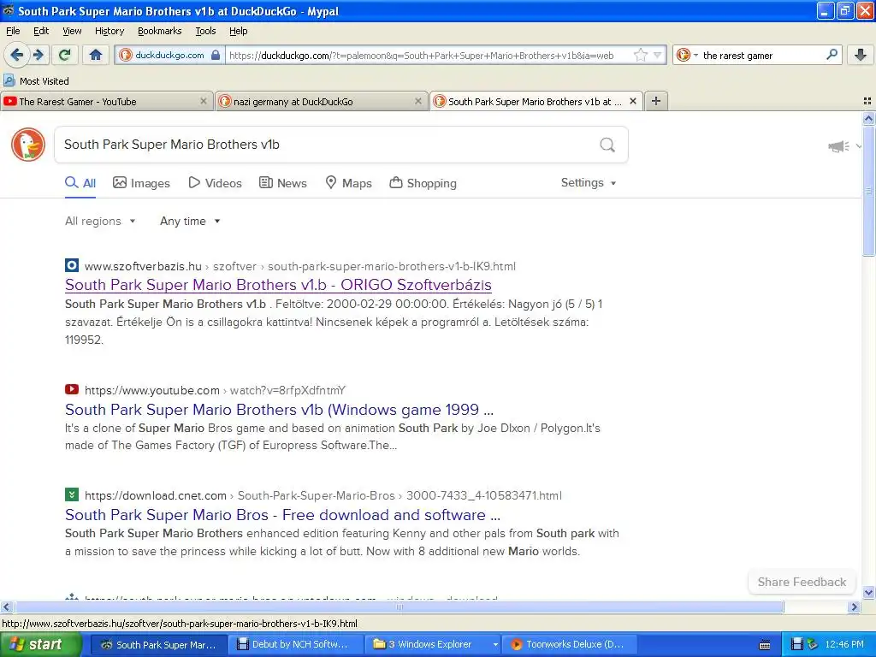Open a new tab with the plus button

coord(656,101)
